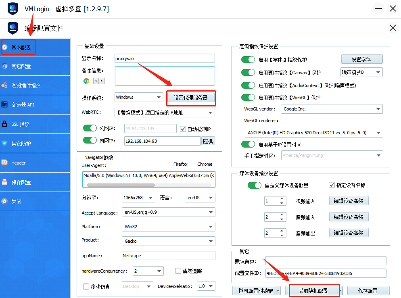This screenshot has width=401, height=298.
Task: Enable the 请勿追踪 checkbox
Action: click(x=178, y=271)
